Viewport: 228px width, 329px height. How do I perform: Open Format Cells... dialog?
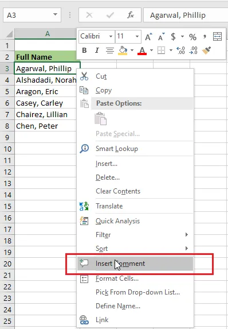coord(135,278)
